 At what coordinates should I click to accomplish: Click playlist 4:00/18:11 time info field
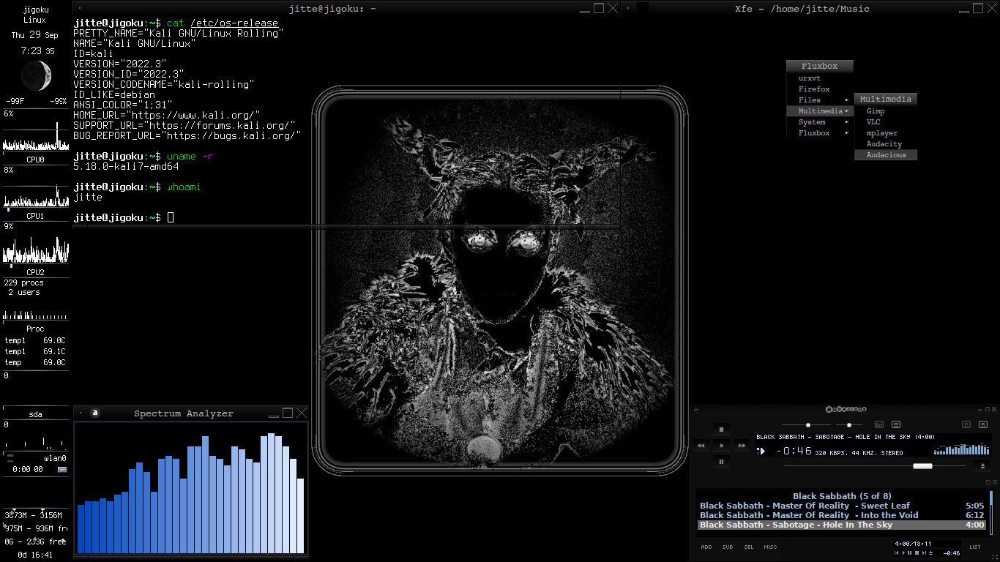click(928, 544)
